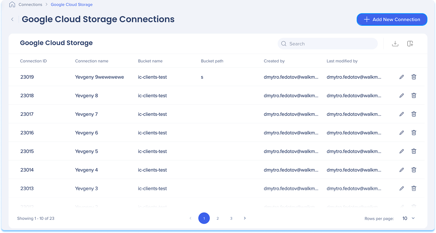Image resolution: width=436 pixels, height=233 pixels.
Task: Open the Connections breadcrumb link
Action: [x=30, y=5]
